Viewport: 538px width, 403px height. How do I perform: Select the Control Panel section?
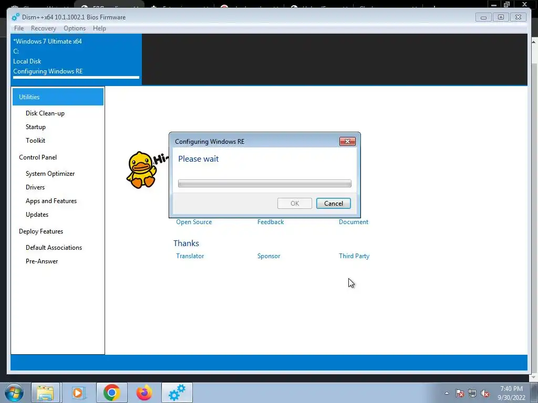(x=38, y=157)
